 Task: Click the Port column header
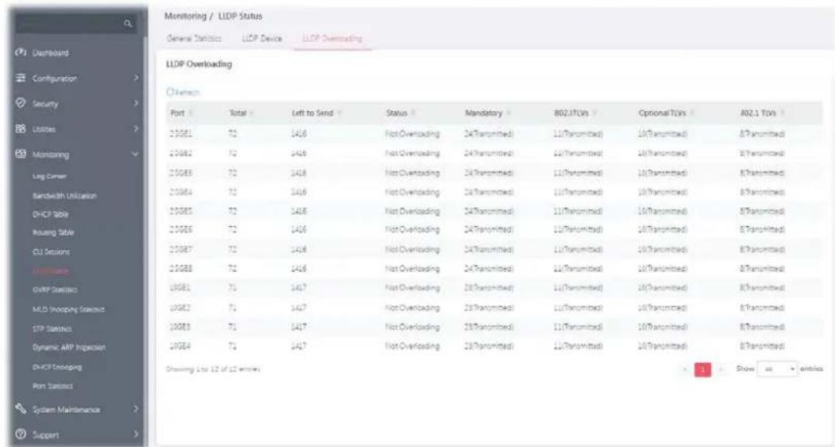178,113
